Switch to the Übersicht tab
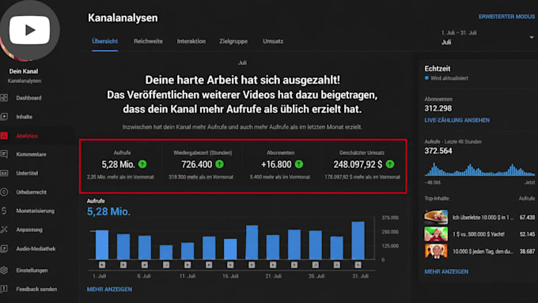This screenshot has height=303, width=538. (x=104, y=41)
